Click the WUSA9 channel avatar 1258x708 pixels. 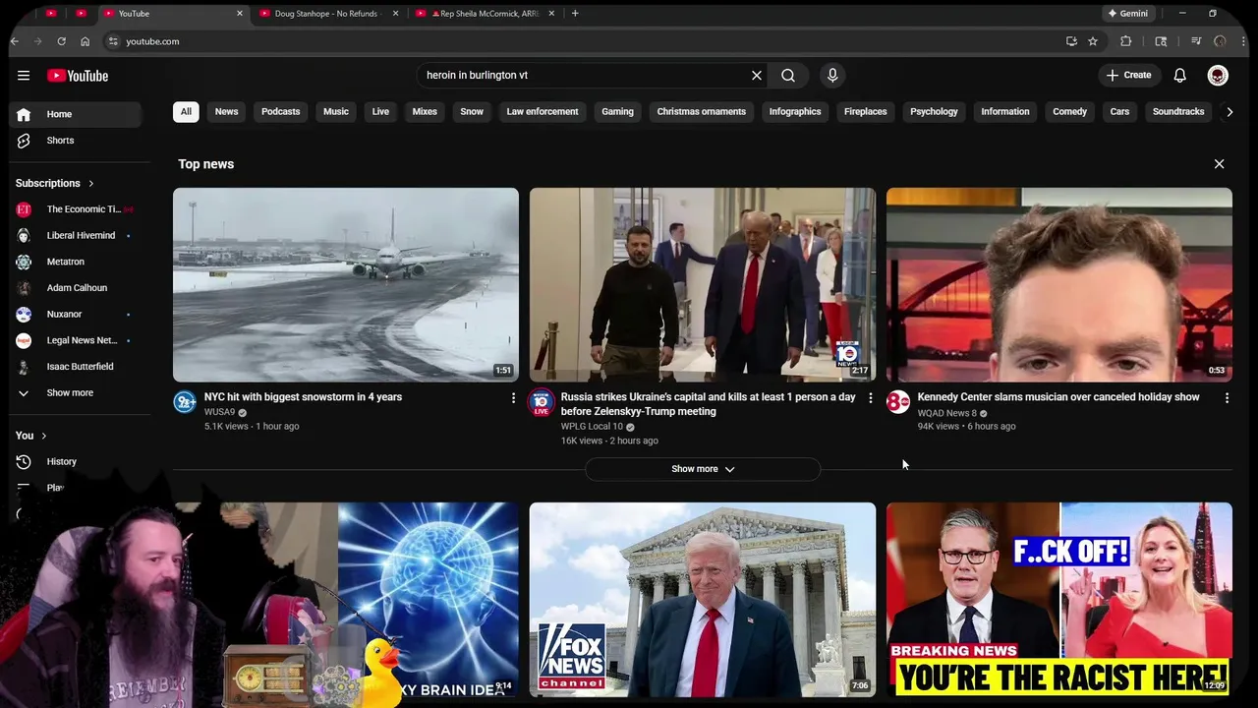(185, 401)
